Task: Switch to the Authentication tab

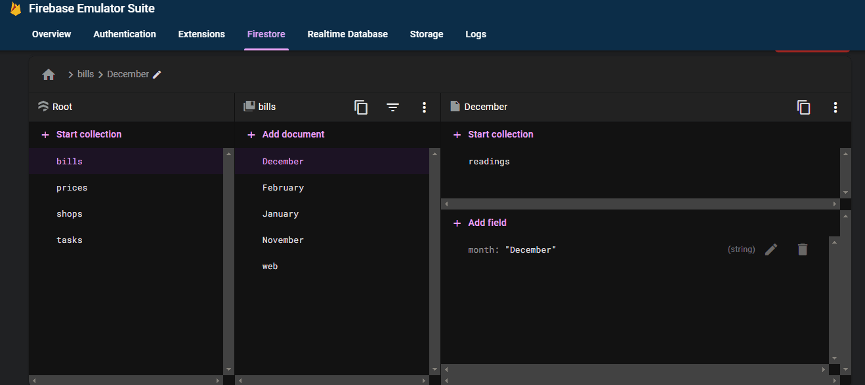Action: click(x=125, y=34)
